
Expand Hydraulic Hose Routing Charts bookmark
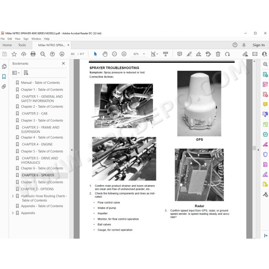tap(13, 196)
